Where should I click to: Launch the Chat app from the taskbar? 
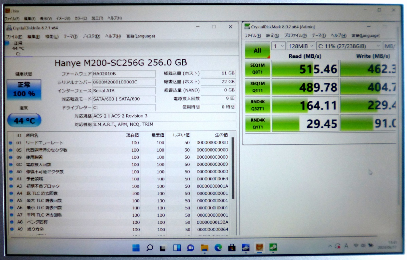(x=191, y=248)
